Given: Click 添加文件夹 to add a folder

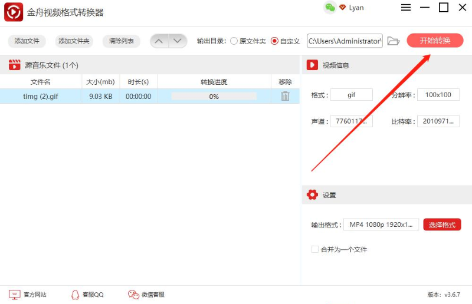Looking at the screenshot, I should [x=74, y=41].
